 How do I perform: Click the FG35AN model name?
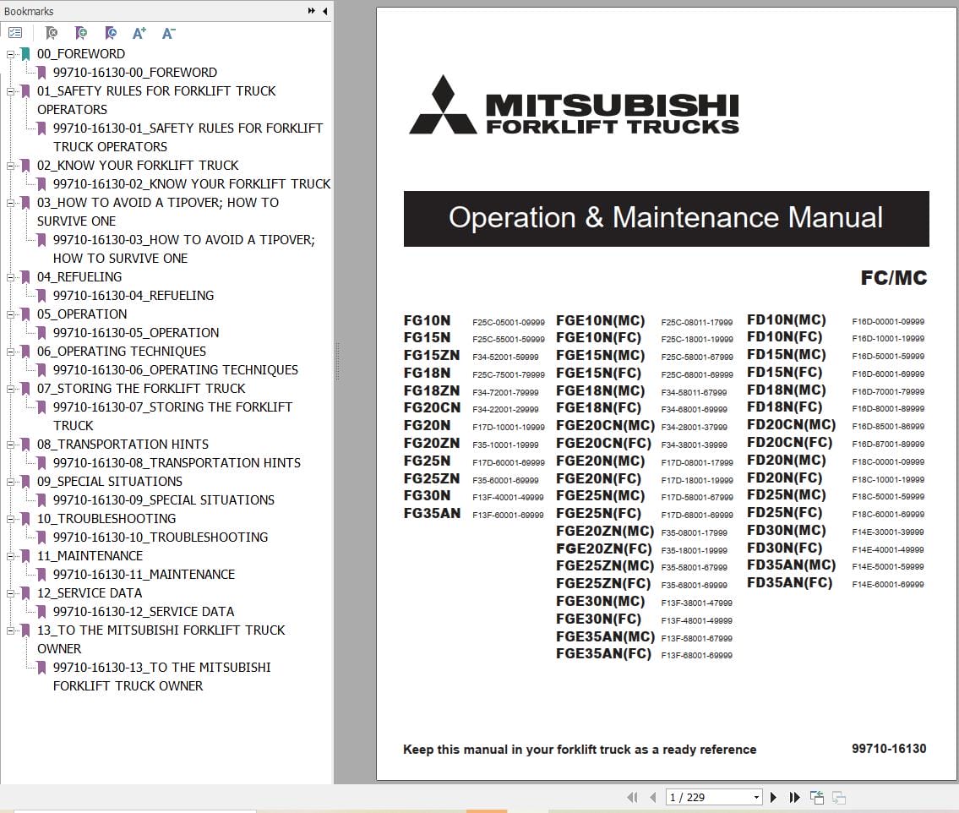(432, 513)
